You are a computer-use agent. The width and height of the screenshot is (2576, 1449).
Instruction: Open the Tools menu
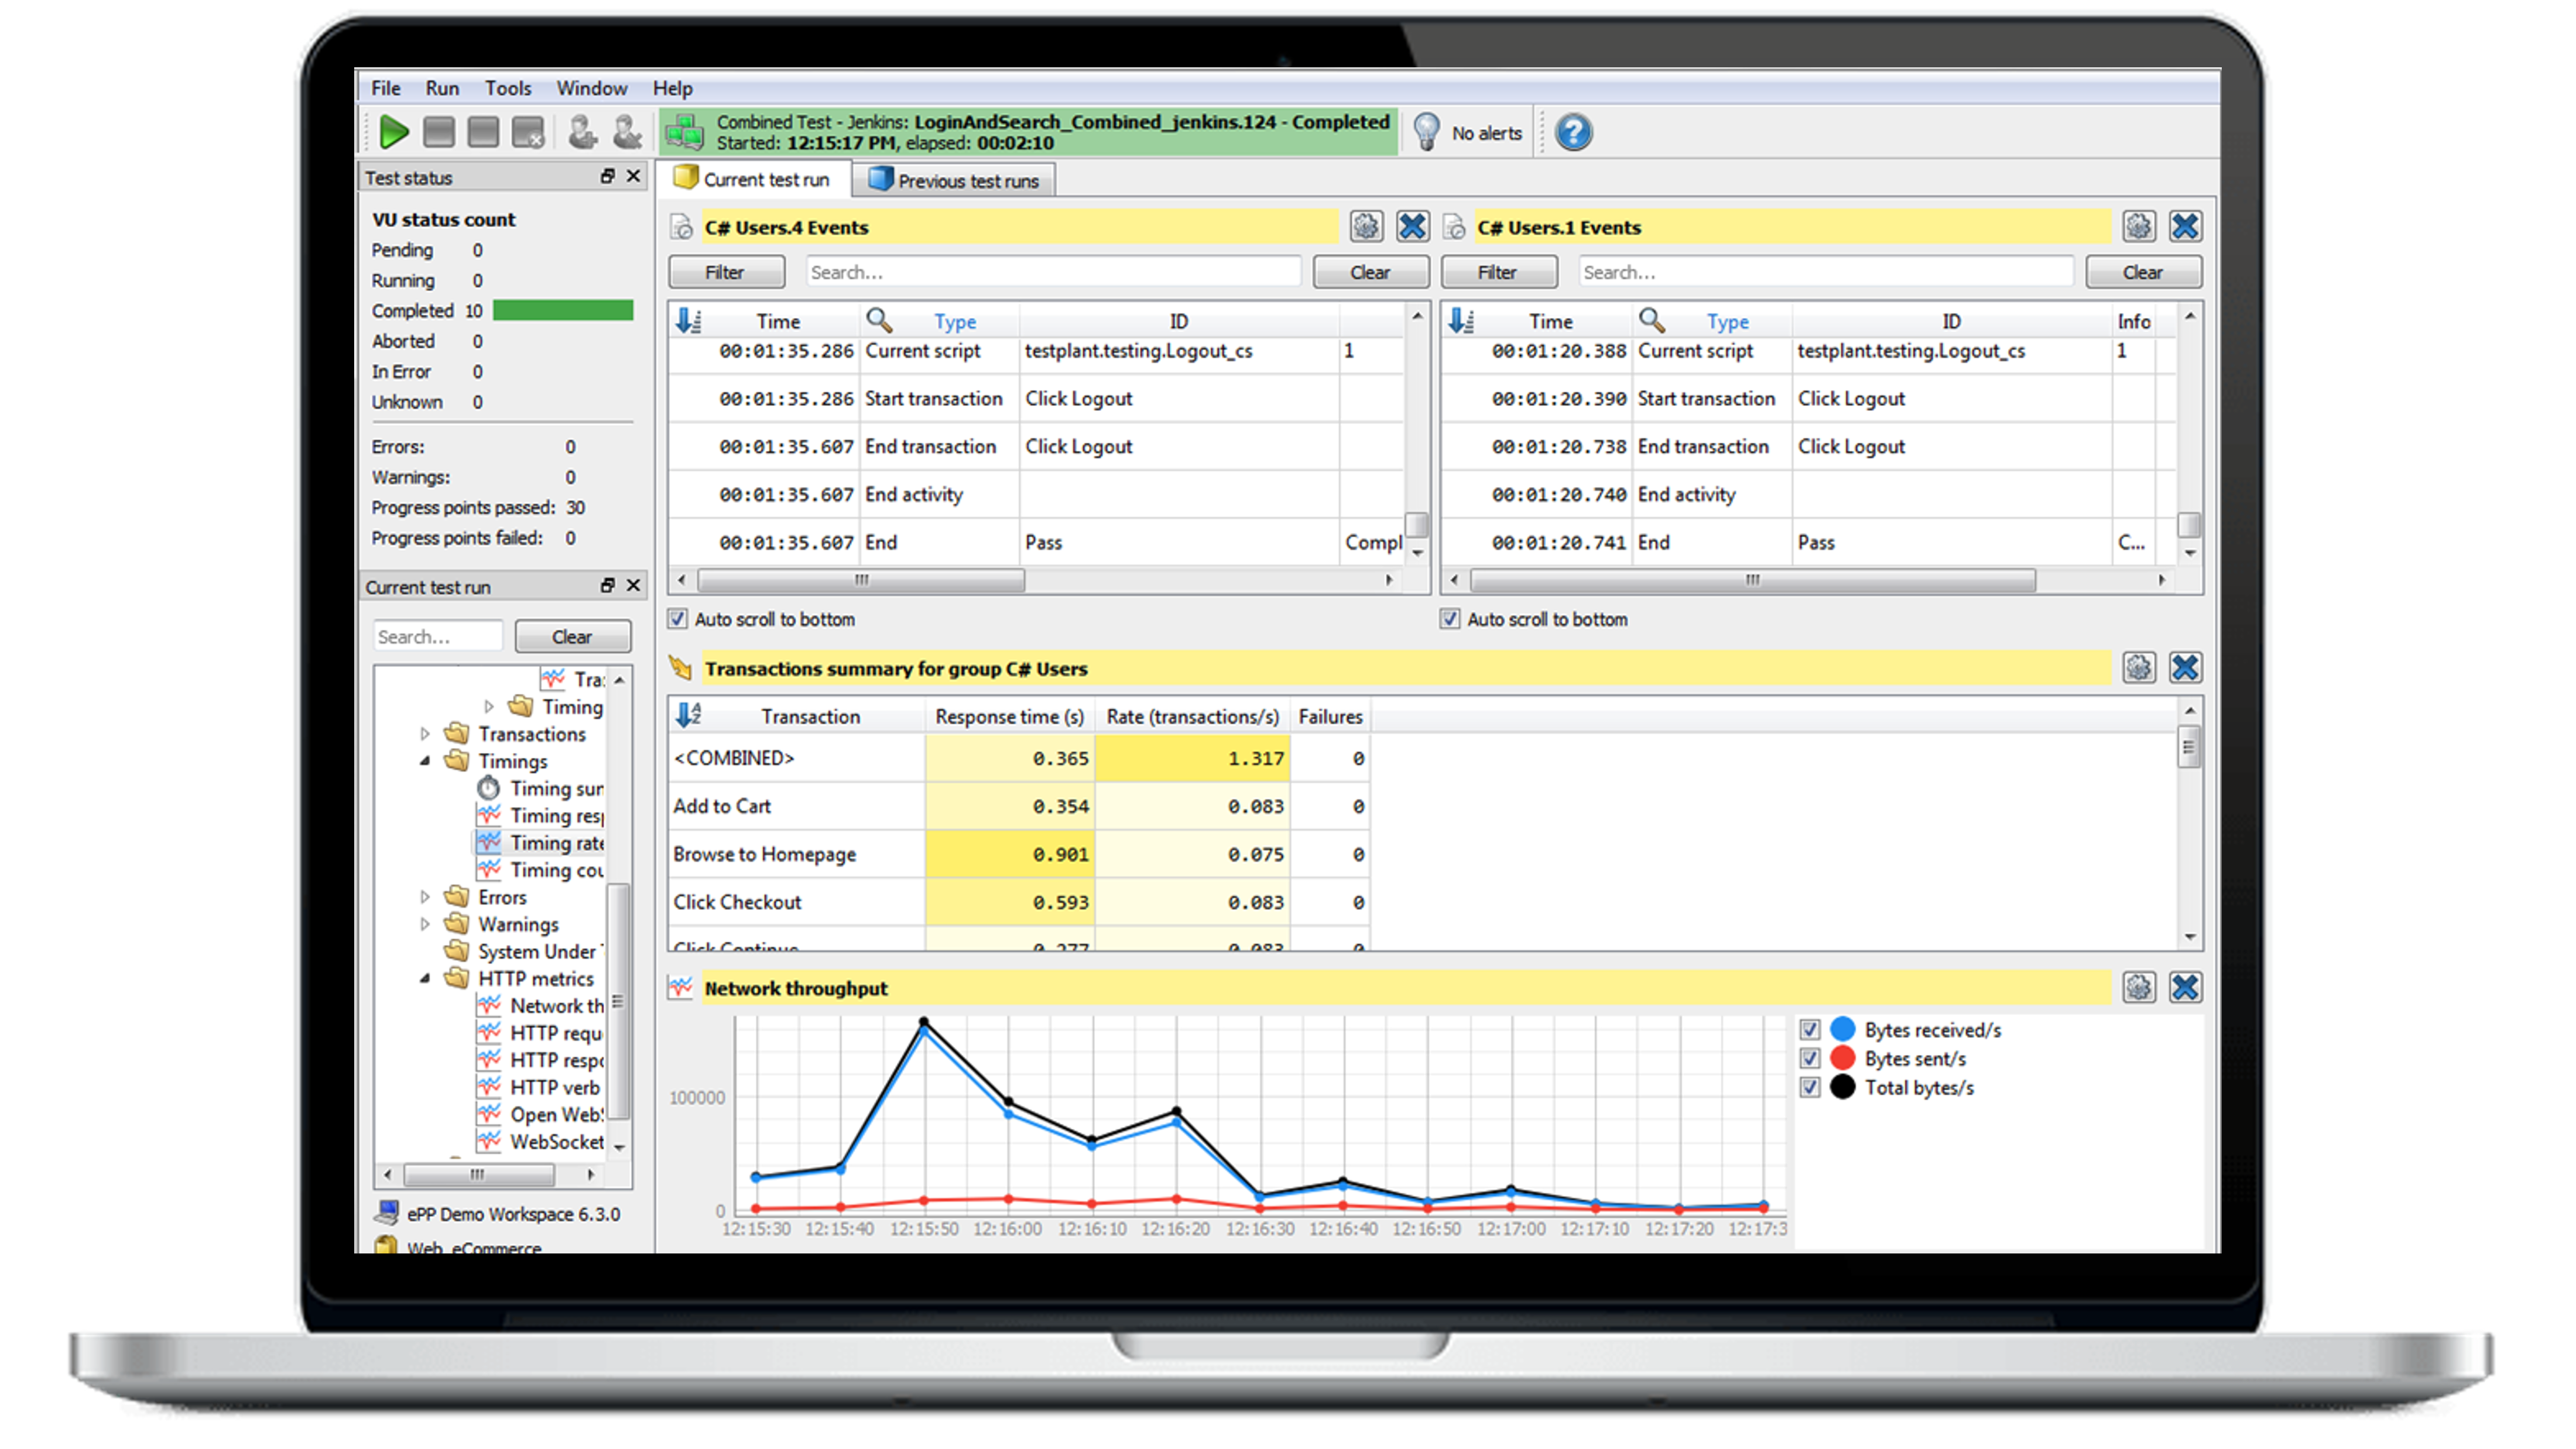pos(508,88)
